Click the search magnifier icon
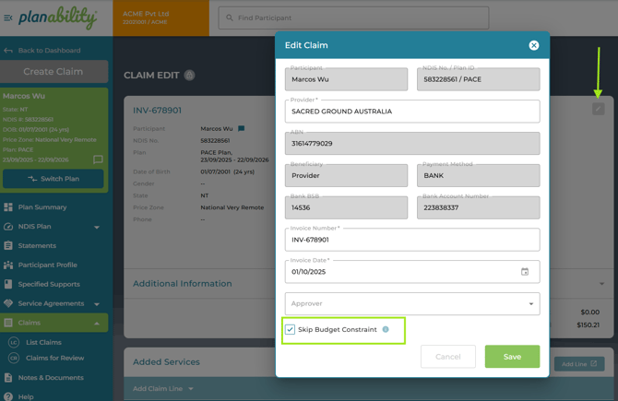The width and height of the screenshot is (618, 401). 229,18
